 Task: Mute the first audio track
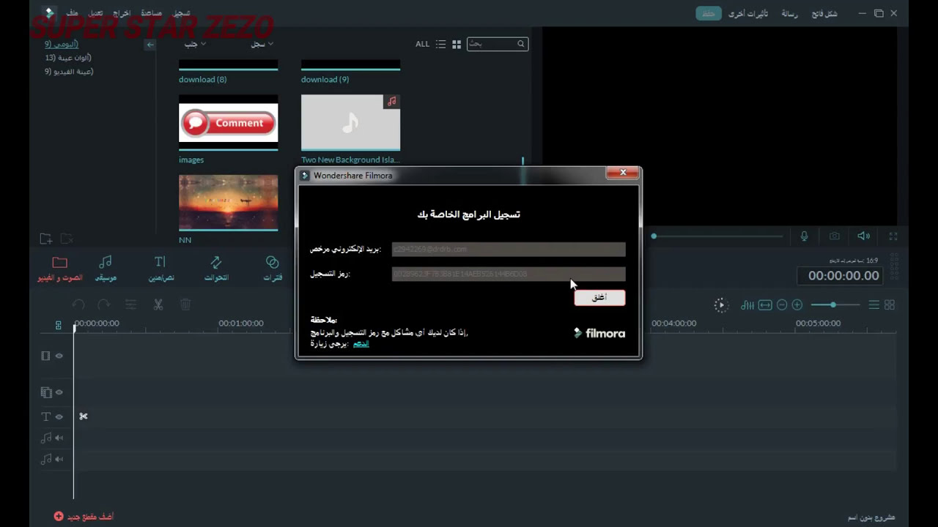click(59, 438)
